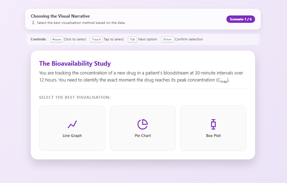The image size is (287, 183).
Task: Click the "Controls:" label
Action: [38, 39]
